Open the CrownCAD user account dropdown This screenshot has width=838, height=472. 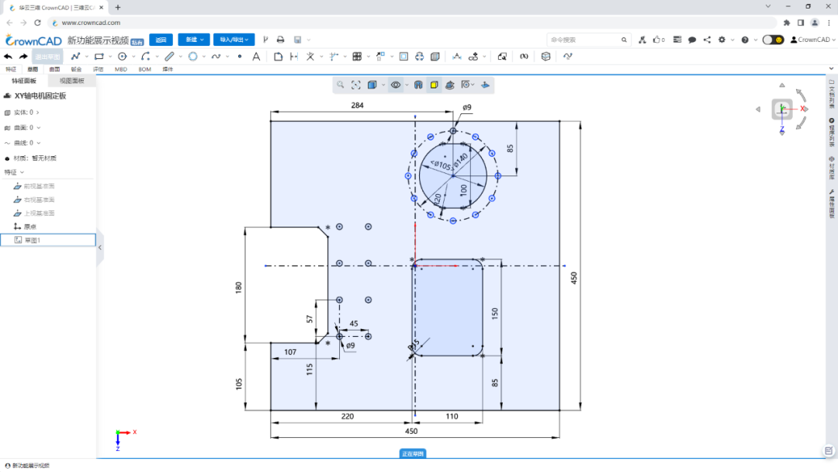pos(813,40)
